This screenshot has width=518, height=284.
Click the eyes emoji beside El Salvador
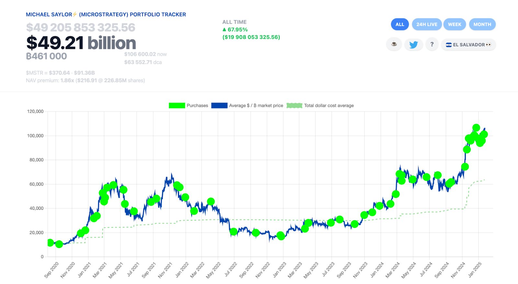coord(489,45)
